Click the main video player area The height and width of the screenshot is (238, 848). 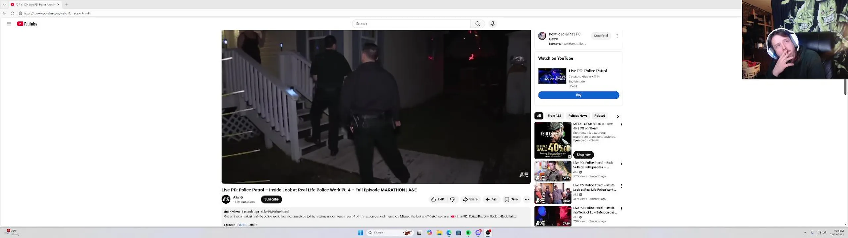pyautogui.click(x=376, y=107)
